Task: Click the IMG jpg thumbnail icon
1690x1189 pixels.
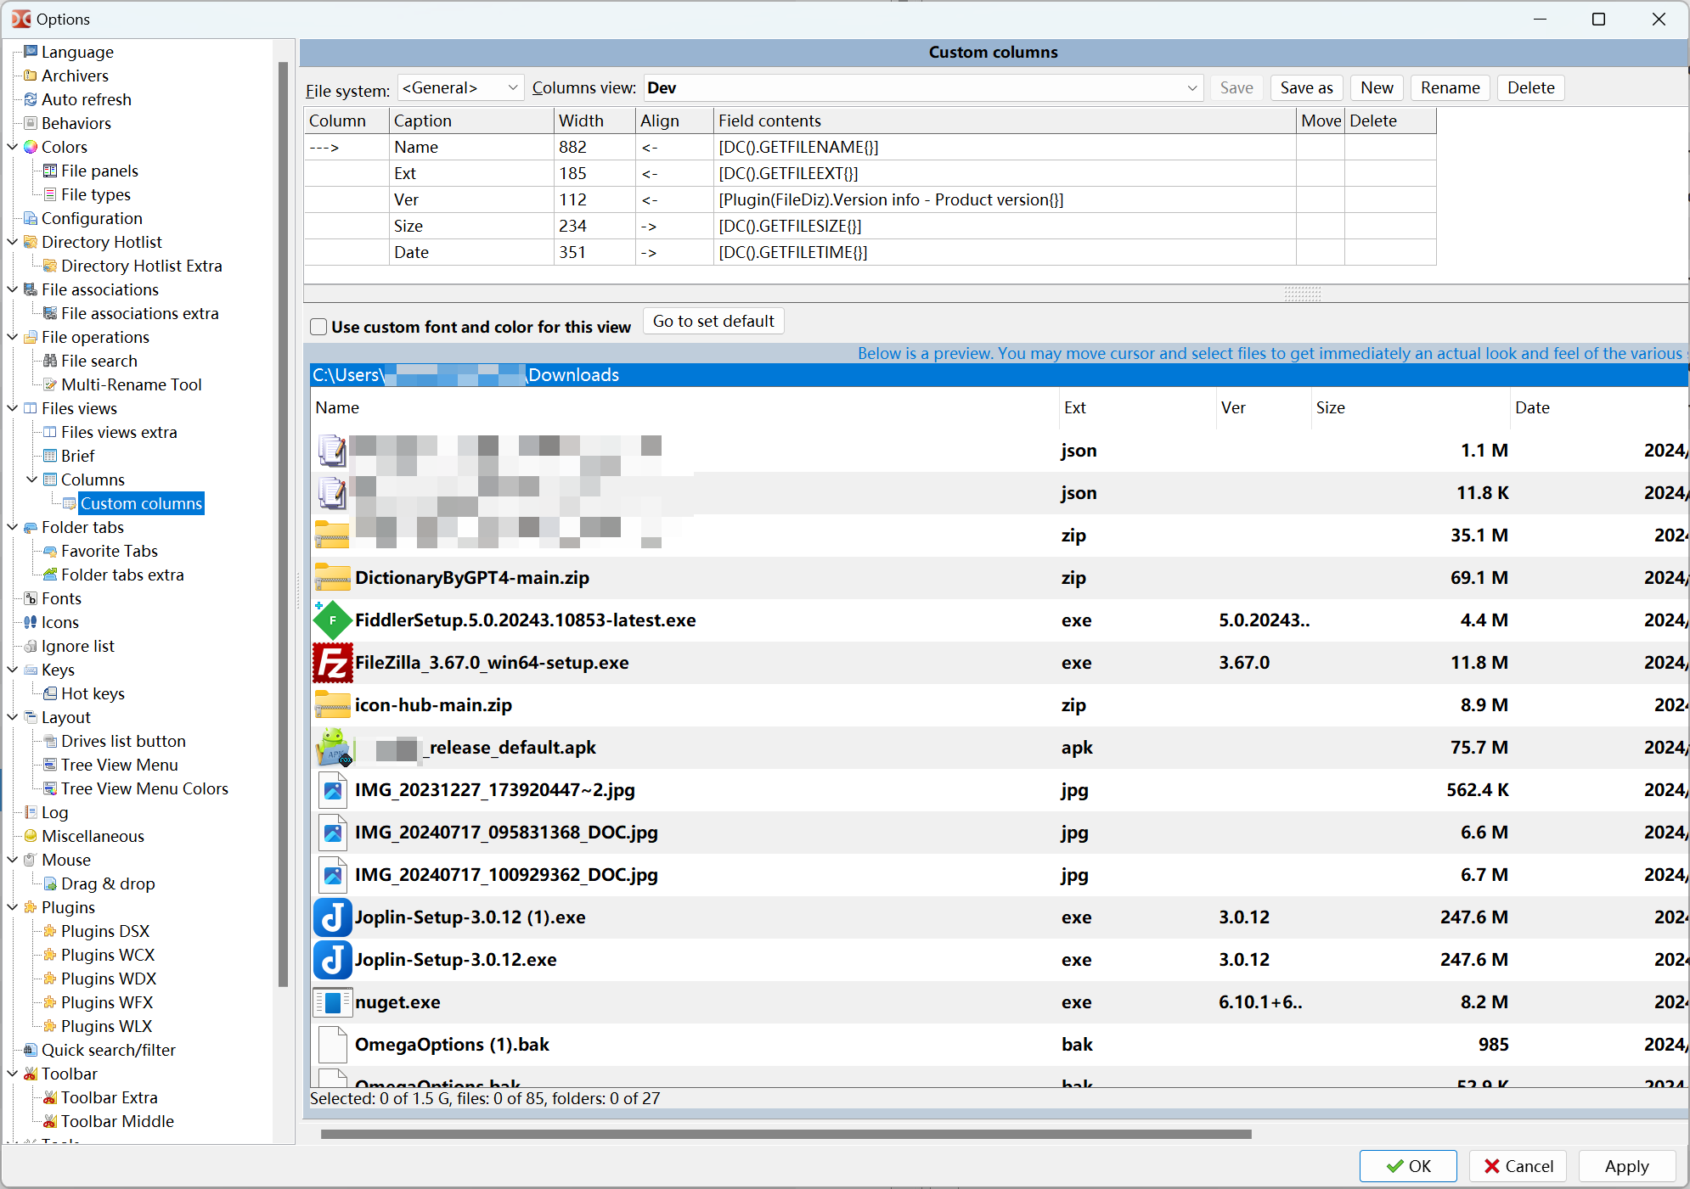Action: (332, 790)
